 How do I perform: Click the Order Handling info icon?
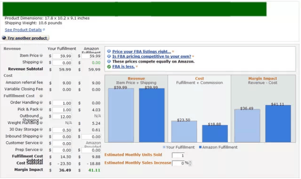(41, 102)
